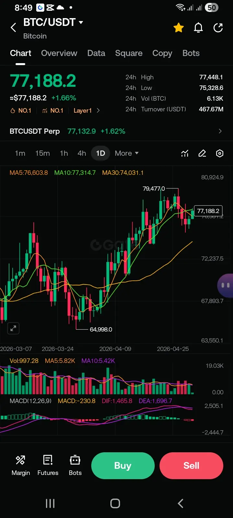This screenshot has height=518, width=233.
Task: Open Margin trading
Action: 21,466
